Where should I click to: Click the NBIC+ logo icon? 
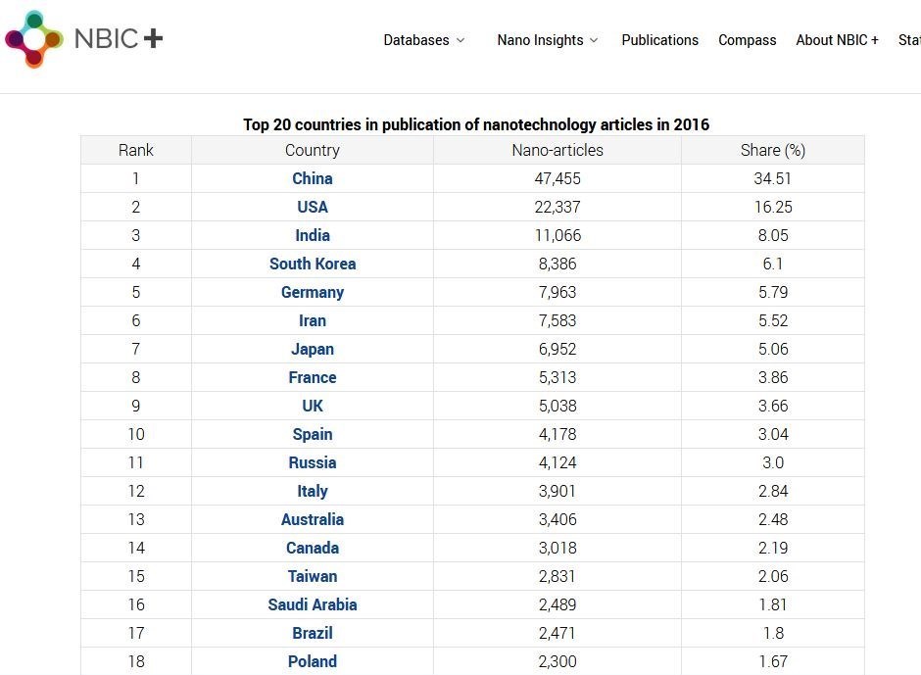tap(34, 39)
